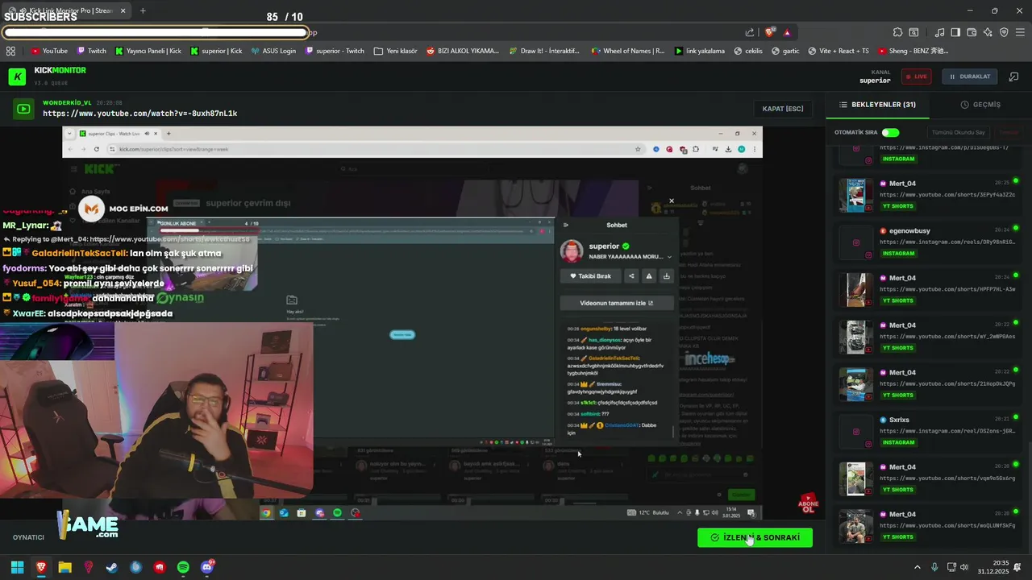Click green status dot on egenowbusy item
The width and height of the screenshot is (1032, 580).
point(1016,228)
